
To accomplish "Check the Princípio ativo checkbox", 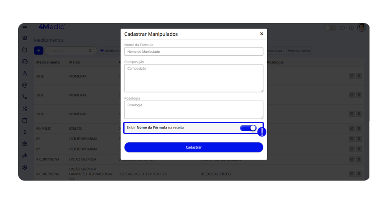I will pos(285,50).
